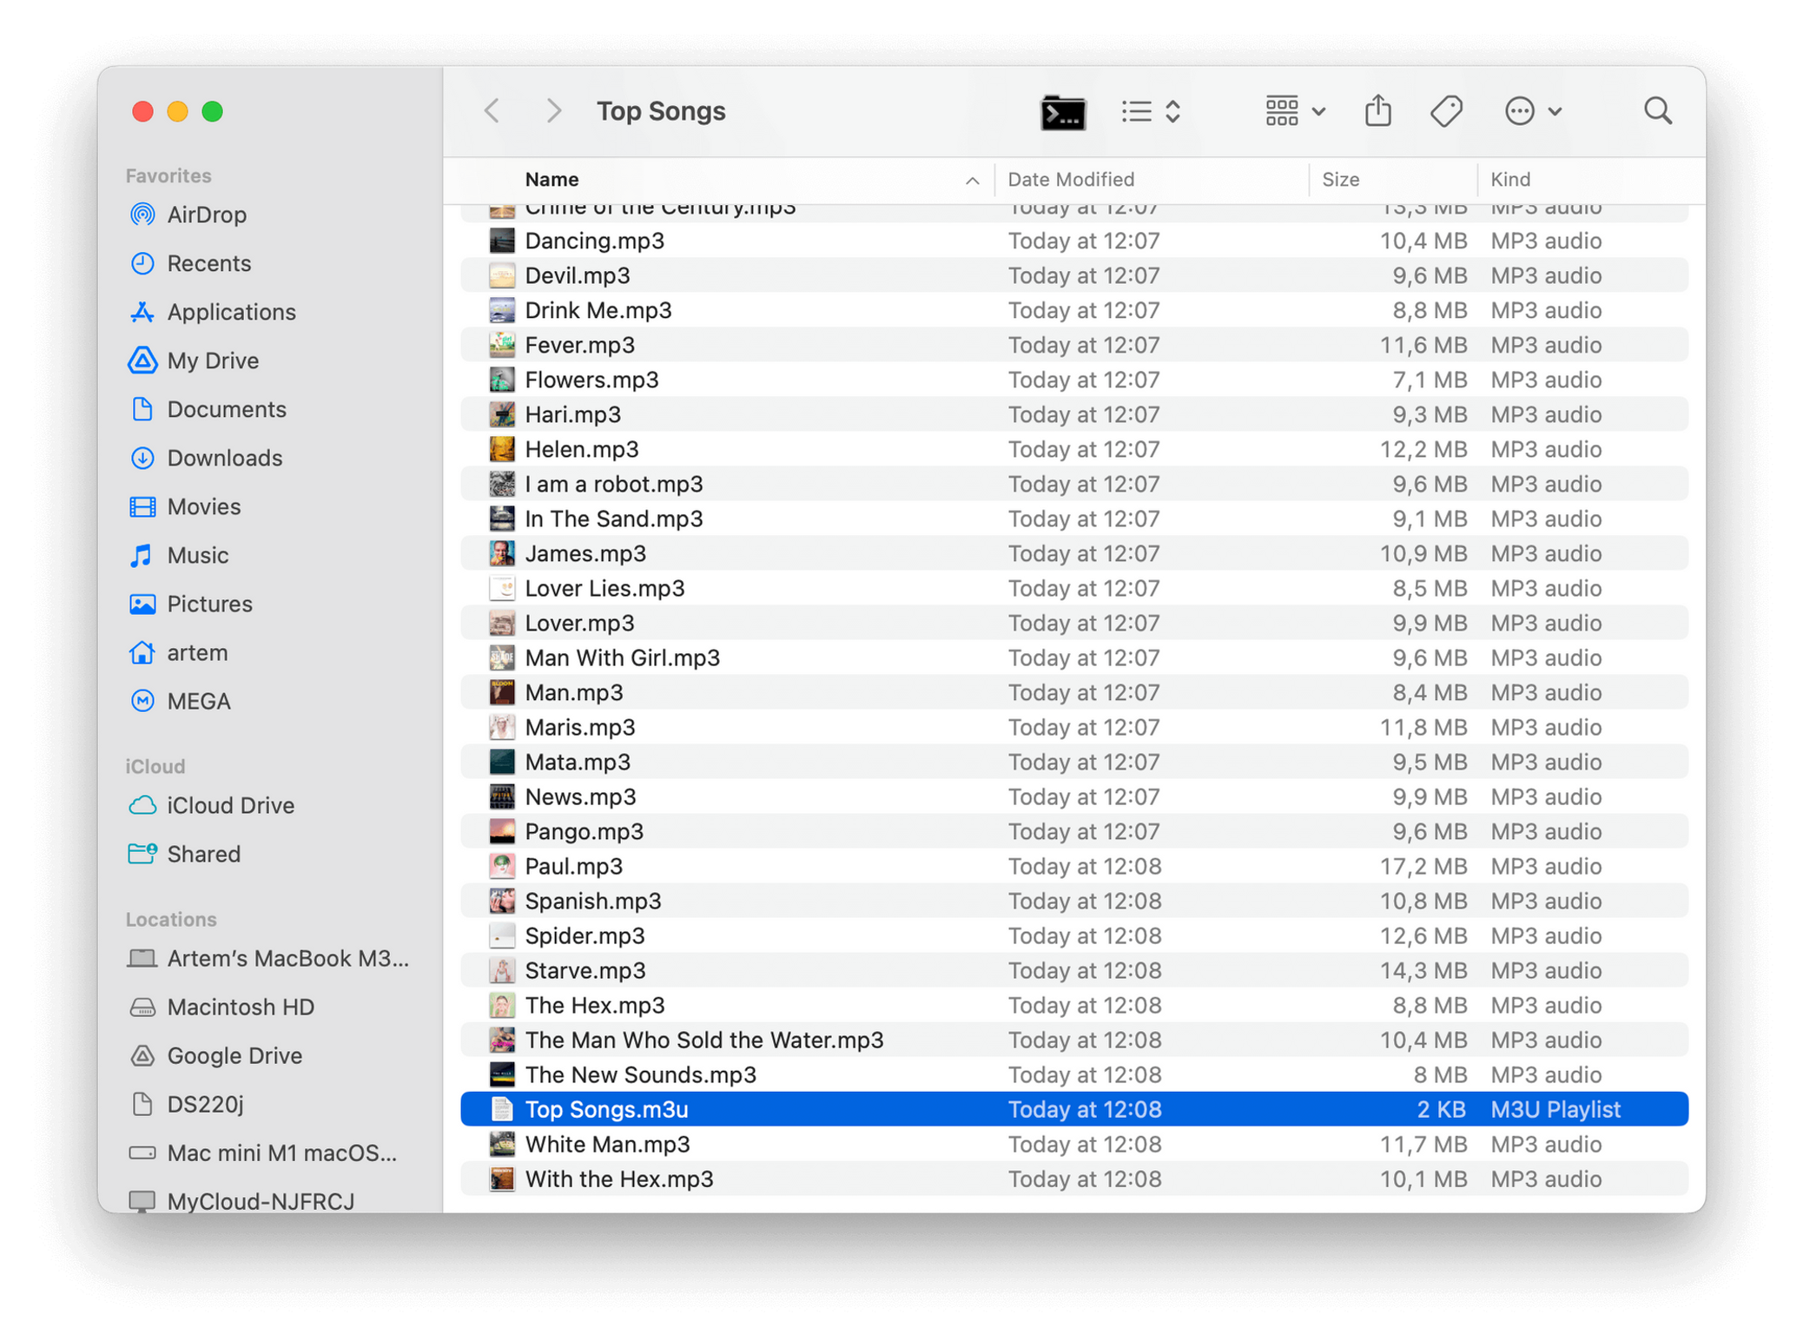Click the Tags toolbar icon
Image resolution: width=1803 pixels, height=1341 pixels.
pos(1445,111)
